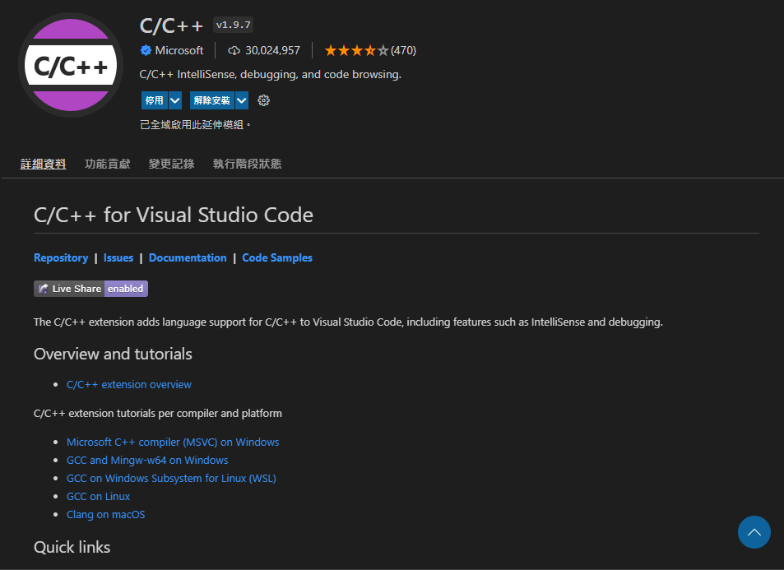Click the scroll-to-top arrow button
The height and width of the screenshot is (570, 784).
coord(754,532)
